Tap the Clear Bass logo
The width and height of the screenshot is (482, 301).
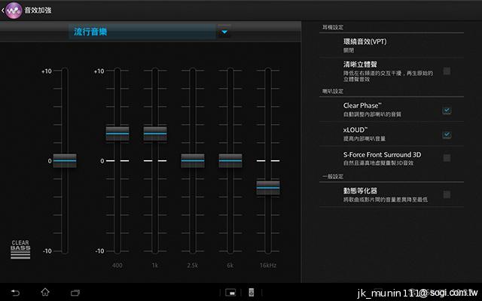20,249
